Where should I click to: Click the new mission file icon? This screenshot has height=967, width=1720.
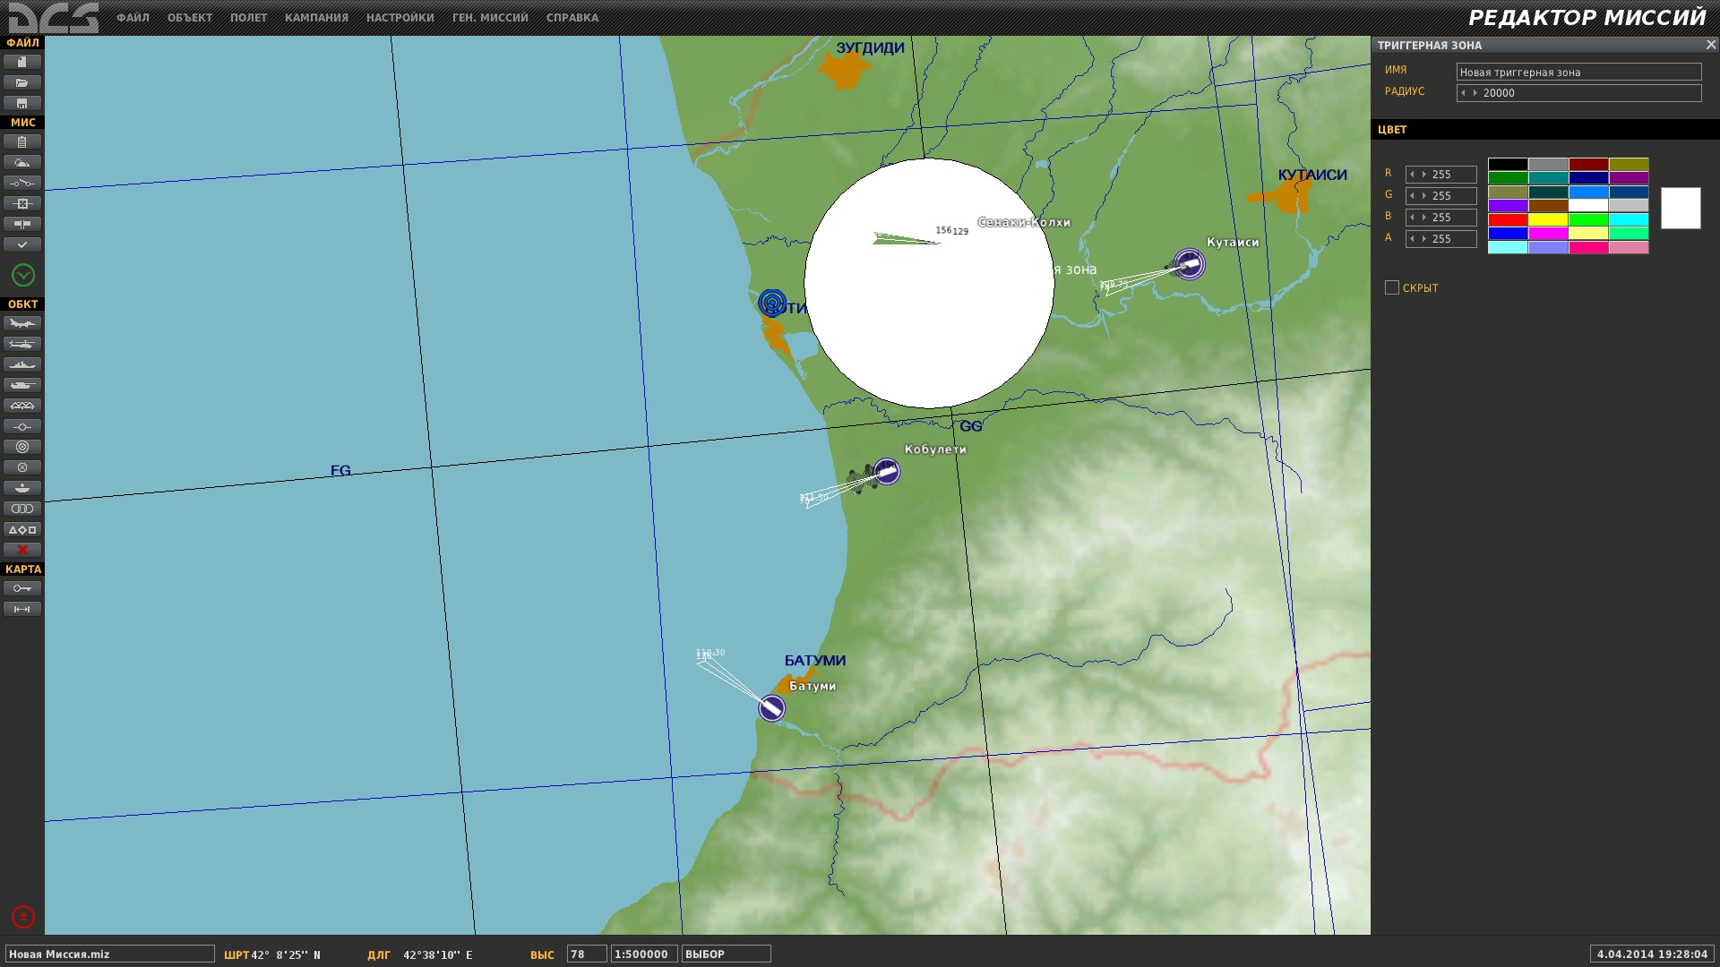coord(22,62)
